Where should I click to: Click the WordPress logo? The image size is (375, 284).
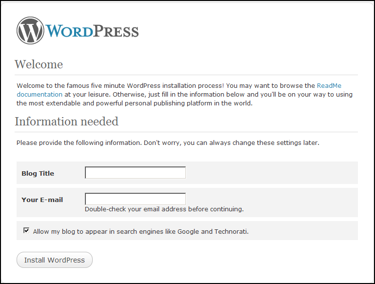[x=78, y=30]
